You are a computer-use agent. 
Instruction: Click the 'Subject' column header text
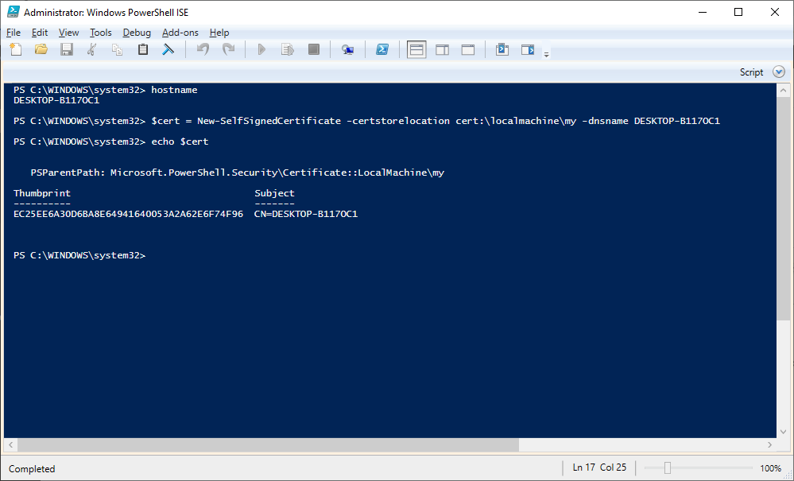274,193
